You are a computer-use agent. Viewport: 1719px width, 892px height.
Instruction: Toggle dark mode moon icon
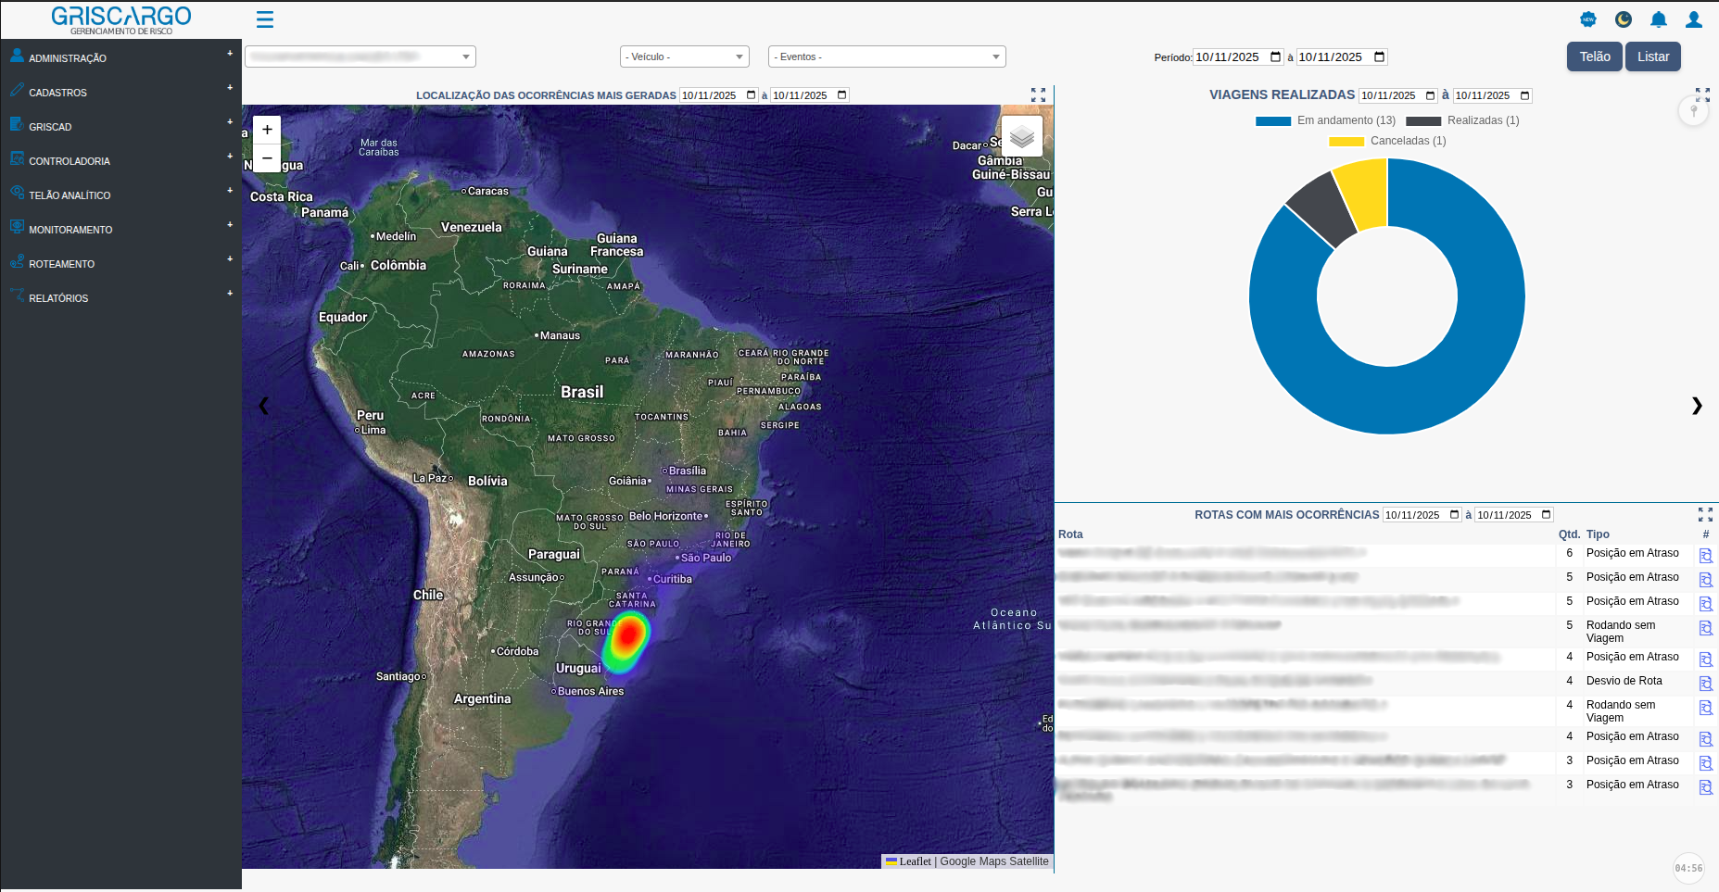[x=1623, y=19]
